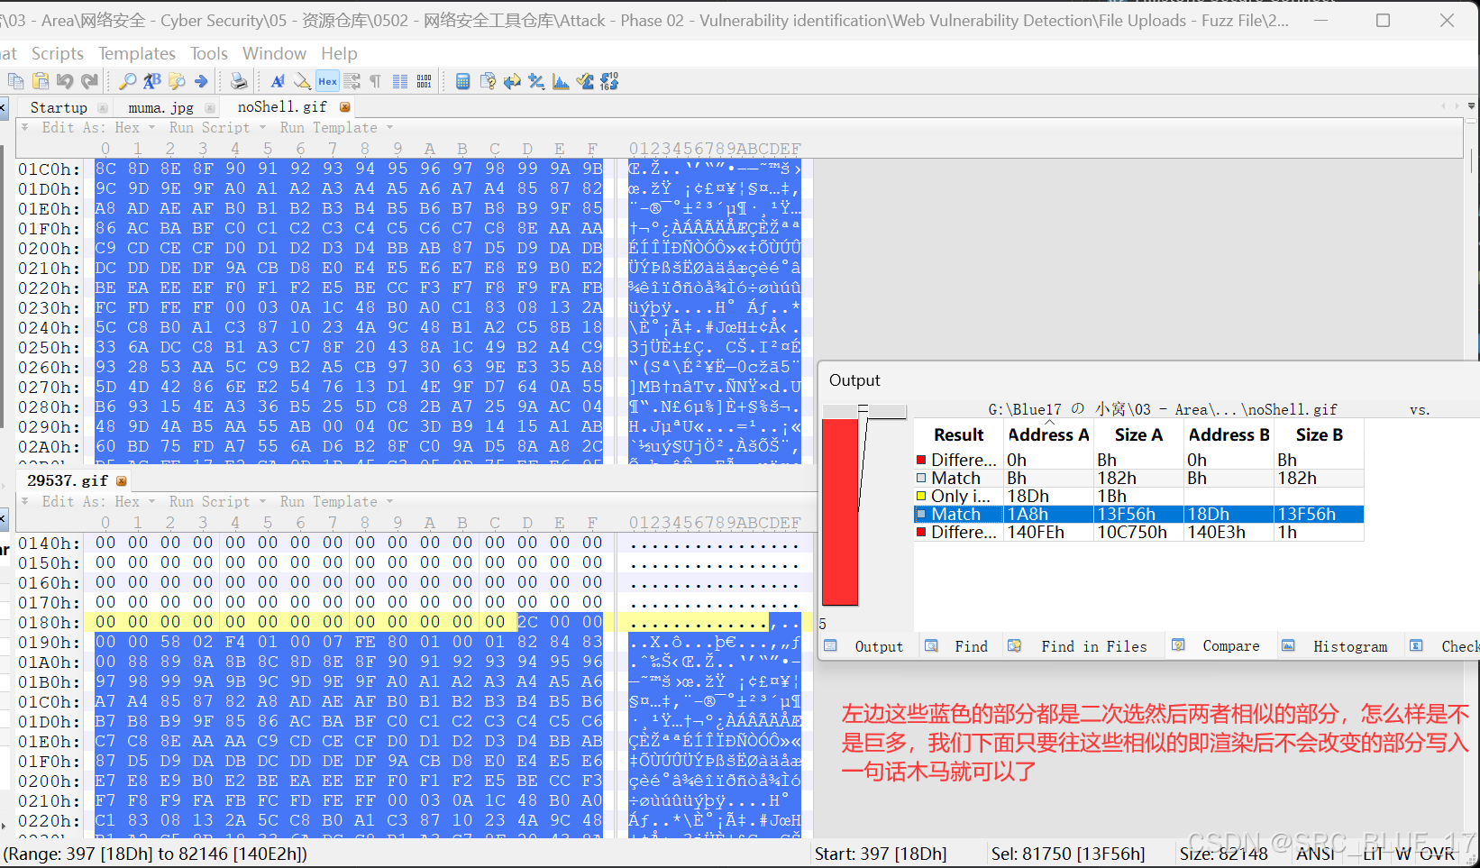Click the Print icon
Screen dimensions: 1480x868
[239, 81]
